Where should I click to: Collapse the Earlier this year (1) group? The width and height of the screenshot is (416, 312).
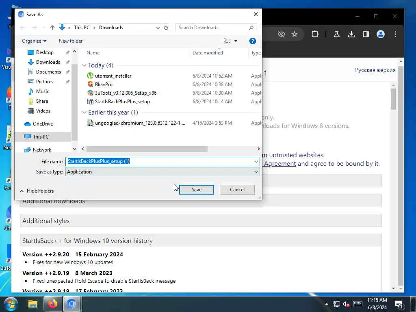pyautogui.click(x=84, y=113)
